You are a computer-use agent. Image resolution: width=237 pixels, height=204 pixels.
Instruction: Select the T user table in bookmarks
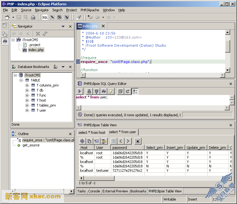[41, 110]
